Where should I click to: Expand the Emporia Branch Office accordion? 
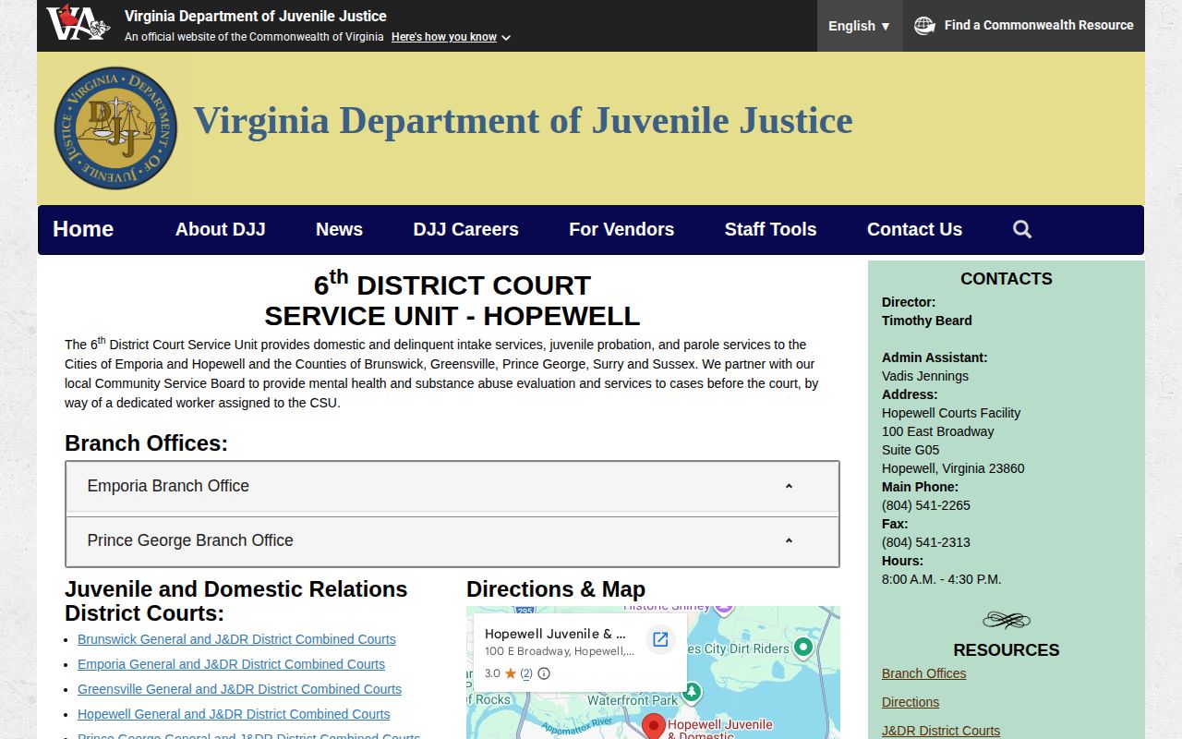452,486
